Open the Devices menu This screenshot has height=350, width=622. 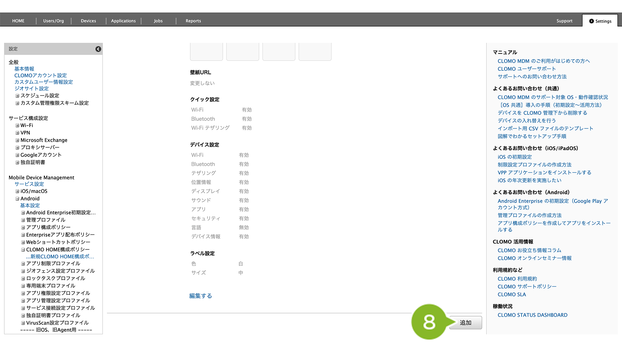point(88,21)
